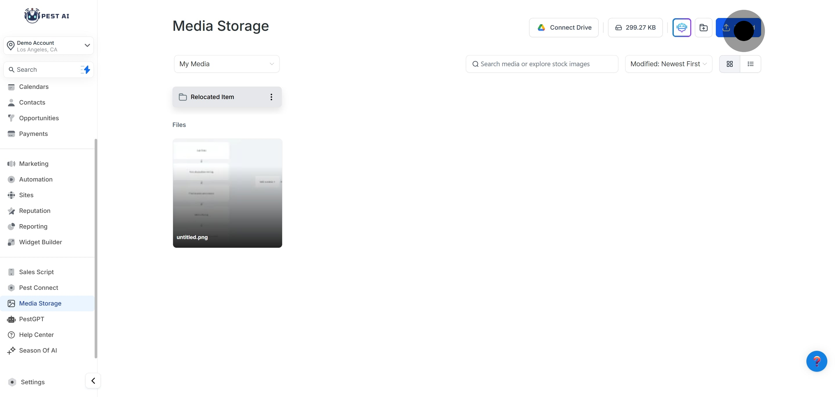Collapse the sidebar with the chevron toggle
Image resolution: width=836 pixels, height=397 pixels.
tap(93, 380)
